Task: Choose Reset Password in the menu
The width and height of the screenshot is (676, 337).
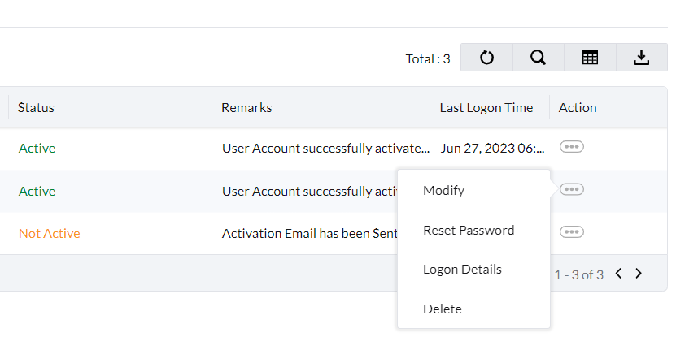Action: 469,231
